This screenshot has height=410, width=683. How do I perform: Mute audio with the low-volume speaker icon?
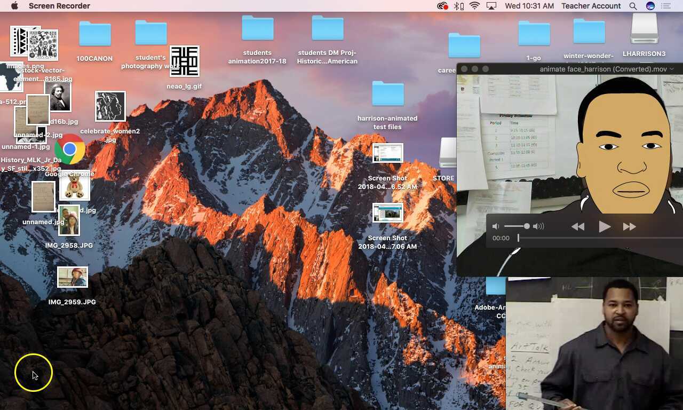click(x=496, y=226)
